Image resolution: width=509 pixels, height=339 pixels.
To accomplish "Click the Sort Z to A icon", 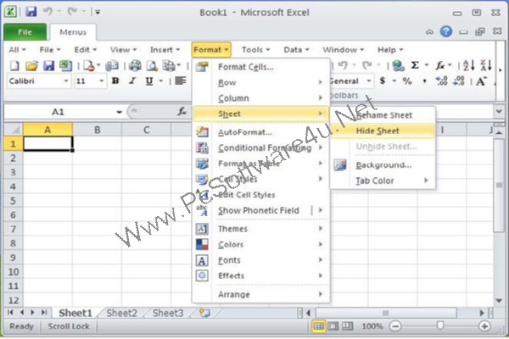I will [x=486, y=65].
